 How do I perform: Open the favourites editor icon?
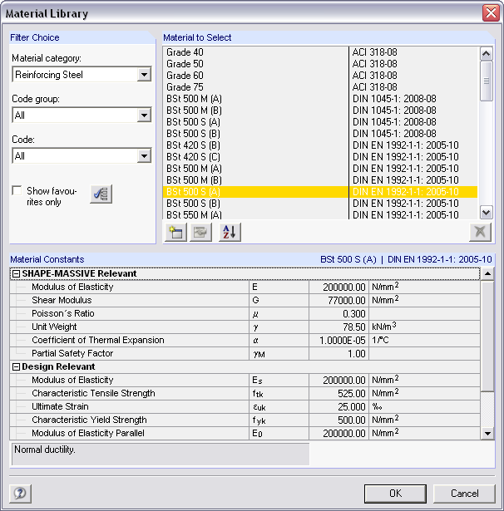pyautogui.click(x=101, y=194)
